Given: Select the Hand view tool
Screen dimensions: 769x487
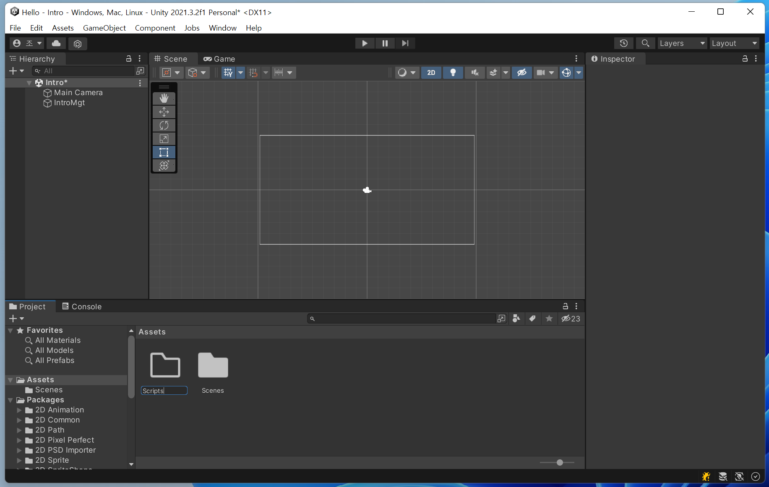Looking at the screenshot, I should click(164, 98).
